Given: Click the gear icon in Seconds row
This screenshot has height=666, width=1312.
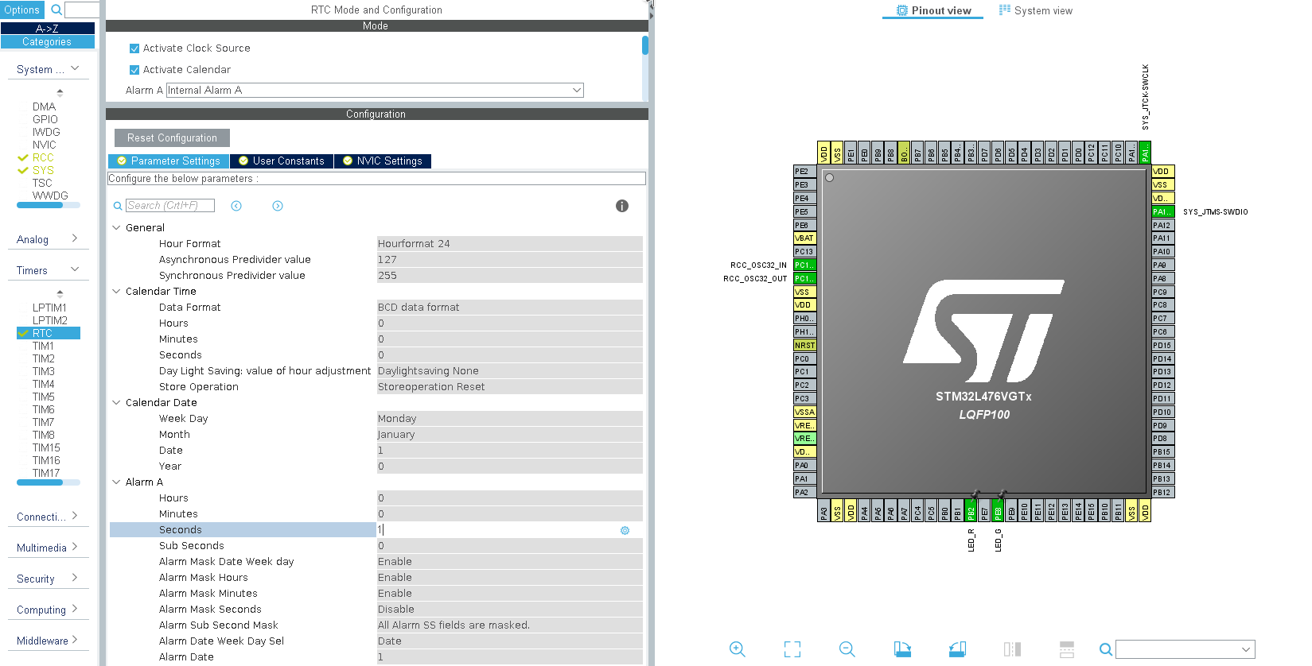Looking at the screenshot, I should pyautogui.click(x=625, y=530).
